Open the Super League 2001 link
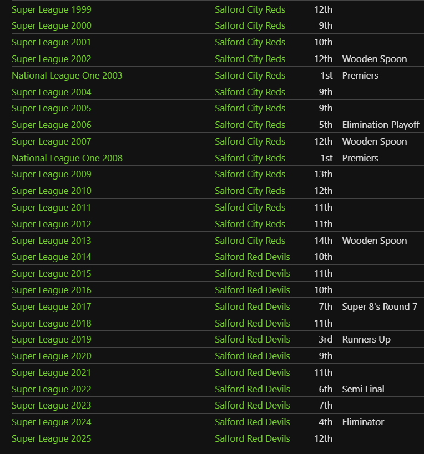This screenshot has height=454, width=424. (51, 42)
